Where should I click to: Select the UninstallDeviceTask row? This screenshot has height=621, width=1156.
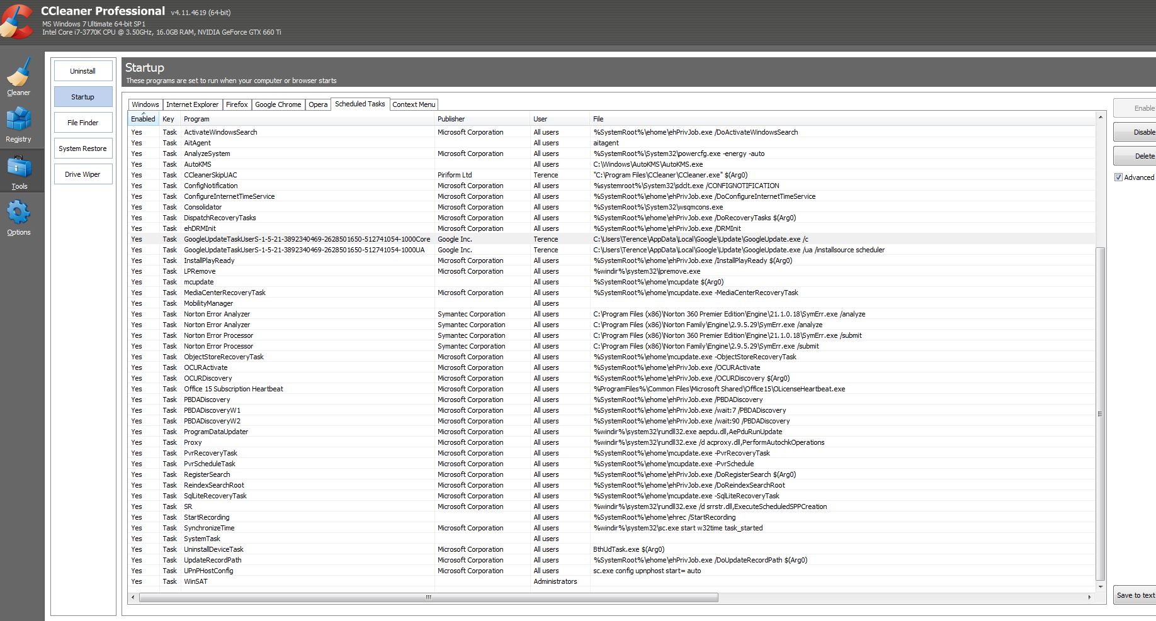tap(611, 549)
